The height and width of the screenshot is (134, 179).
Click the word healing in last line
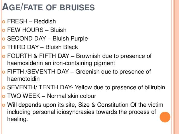click(x=17, y=119)
